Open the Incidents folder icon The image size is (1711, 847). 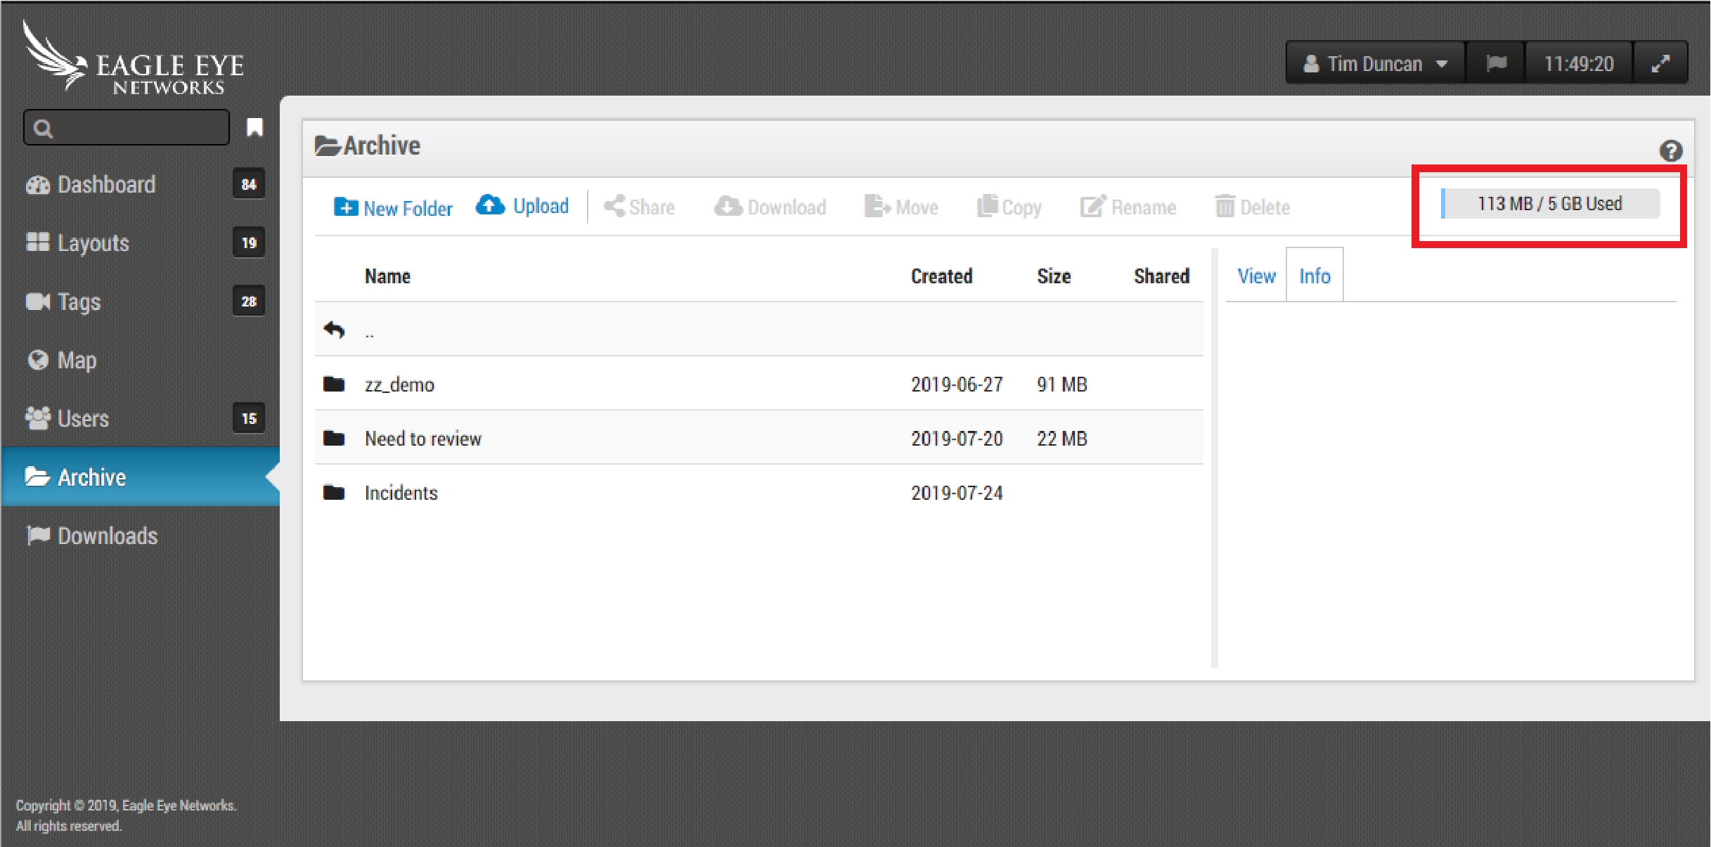334,493
